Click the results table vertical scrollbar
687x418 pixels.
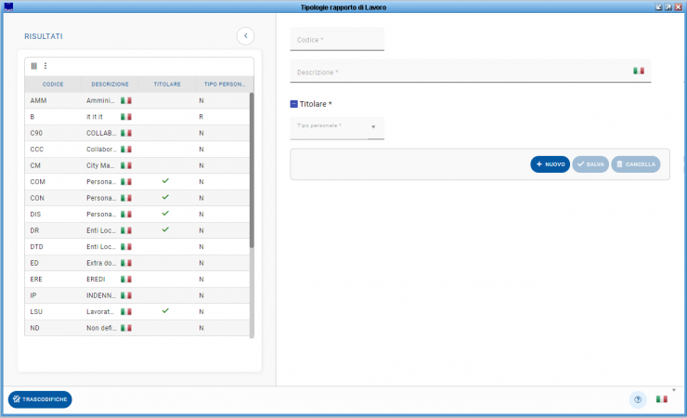(252, 167)
